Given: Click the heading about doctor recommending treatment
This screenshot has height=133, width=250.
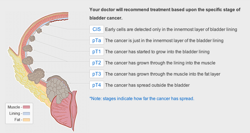Looking at the screenshot, I should (x=165, y=14).
